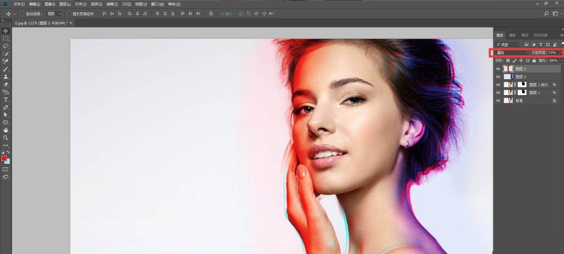Image resolution: width=564 pixels, height=254 pixels.
Task: Select the Clone Stamp tool
Action: (x=6, y=77)
